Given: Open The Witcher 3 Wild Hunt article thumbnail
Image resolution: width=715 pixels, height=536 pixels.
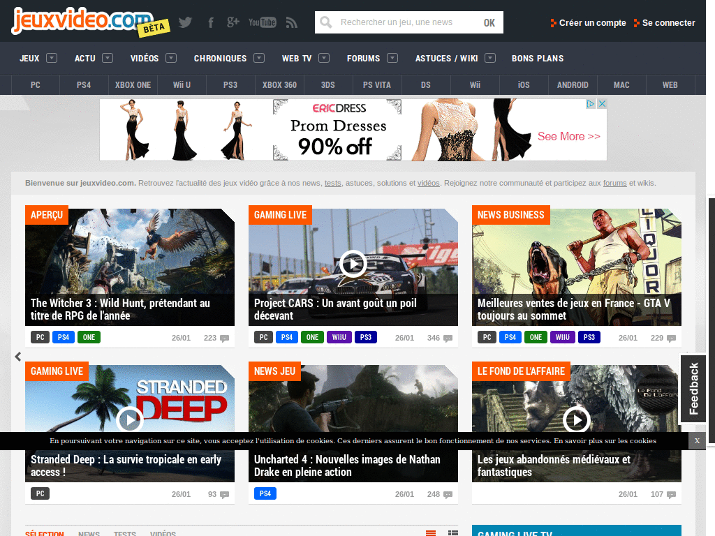Looking at the screenshot, I should (129, 267).
